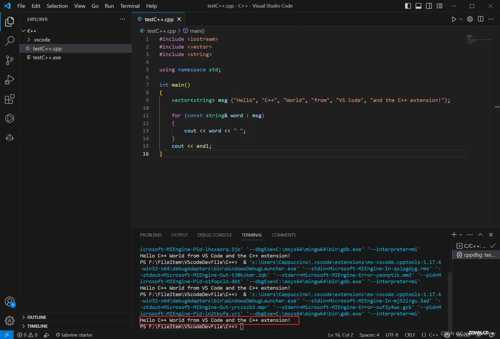Switch to the PROBLEMS panel tab

[151, 235]
